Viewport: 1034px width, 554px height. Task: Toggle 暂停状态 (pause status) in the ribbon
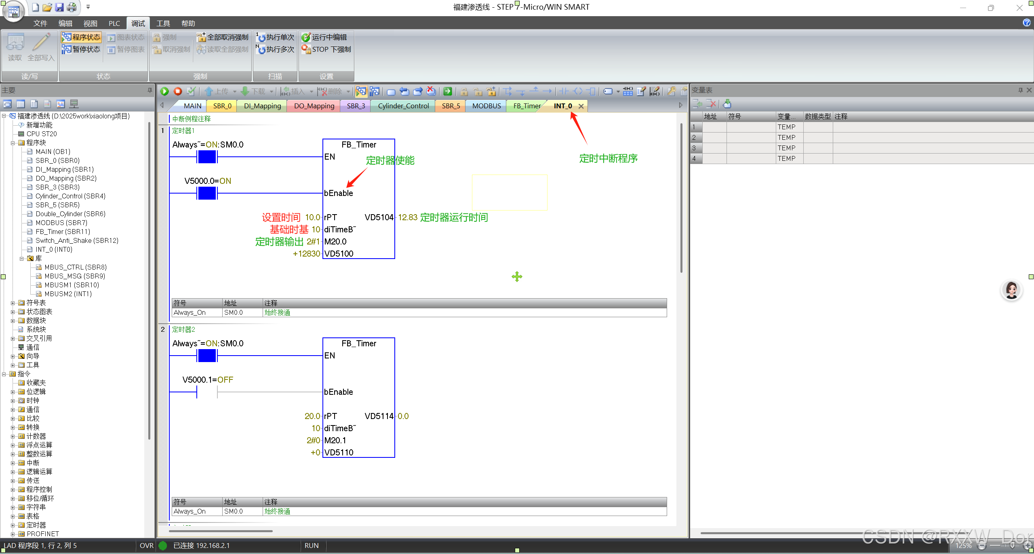pyautogui.click(x=81, y=49)
